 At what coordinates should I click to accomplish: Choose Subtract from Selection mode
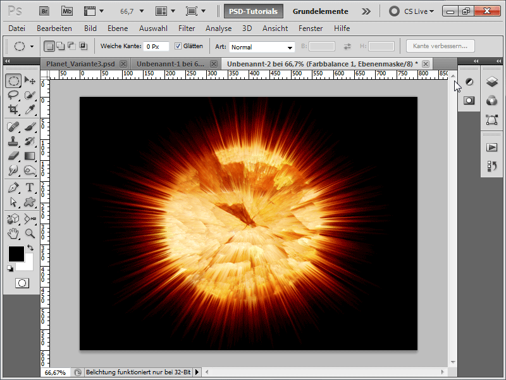71,46
